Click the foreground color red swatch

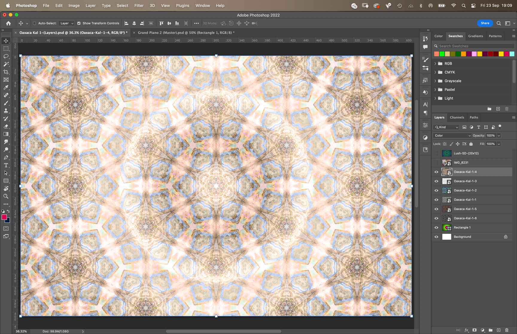tap(4, 217)
